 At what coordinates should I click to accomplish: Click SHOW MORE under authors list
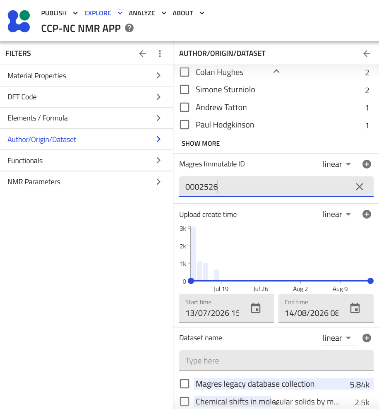(x=201, y=144)
